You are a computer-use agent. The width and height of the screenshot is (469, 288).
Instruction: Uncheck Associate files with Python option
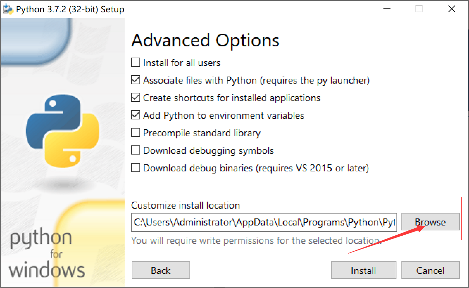point(136,80)
